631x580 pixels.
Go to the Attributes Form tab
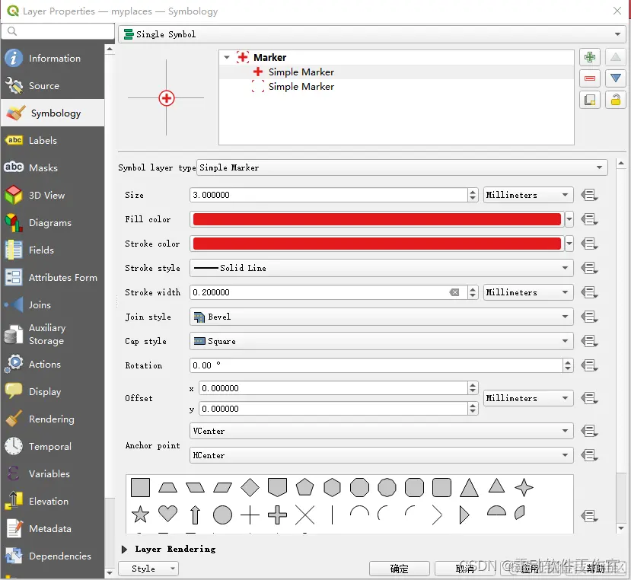[x=53, y=277]
